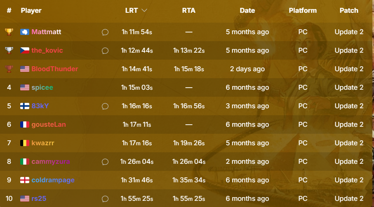The width and height of the screenshot is (374, 207).
Task: Click the bronze trophy third place icon
Action: [9, 69]
